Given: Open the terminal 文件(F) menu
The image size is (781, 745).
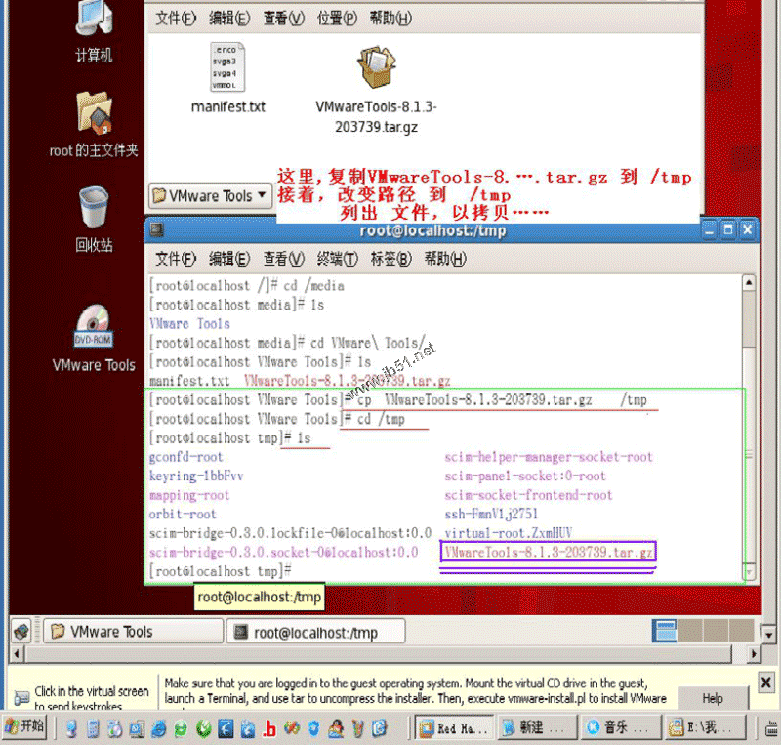Looking at the screenshot, I should [x=176, y=259].
